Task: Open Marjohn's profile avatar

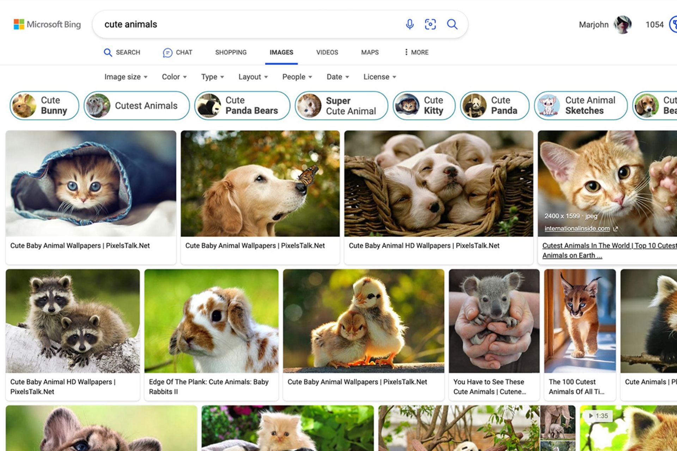Action: (622, 25)
